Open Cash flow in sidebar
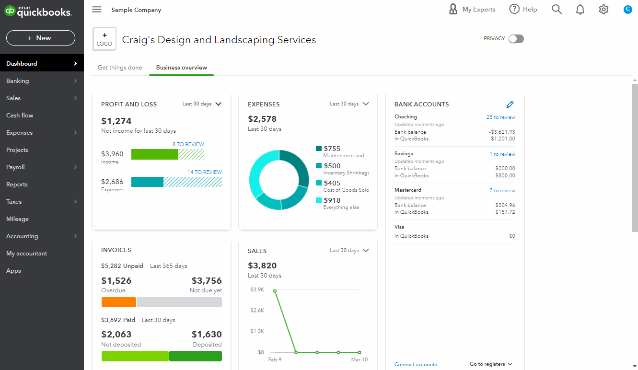This screenshot has width=638, height=370. pyautogui.click(x=42, y=115)
